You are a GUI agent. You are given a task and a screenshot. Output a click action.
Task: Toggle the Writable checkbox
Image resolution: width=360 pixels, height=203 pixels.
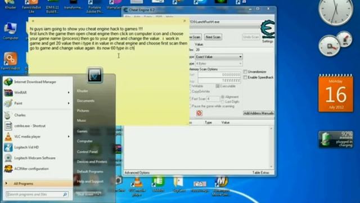click(190, 86)
